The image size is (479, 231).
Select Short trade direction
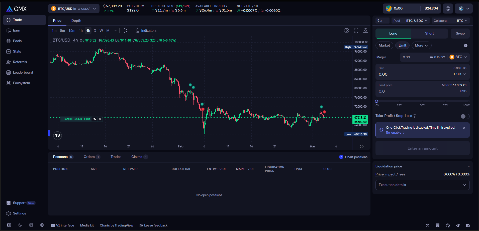pyautogui.click(x=429, y=34)
